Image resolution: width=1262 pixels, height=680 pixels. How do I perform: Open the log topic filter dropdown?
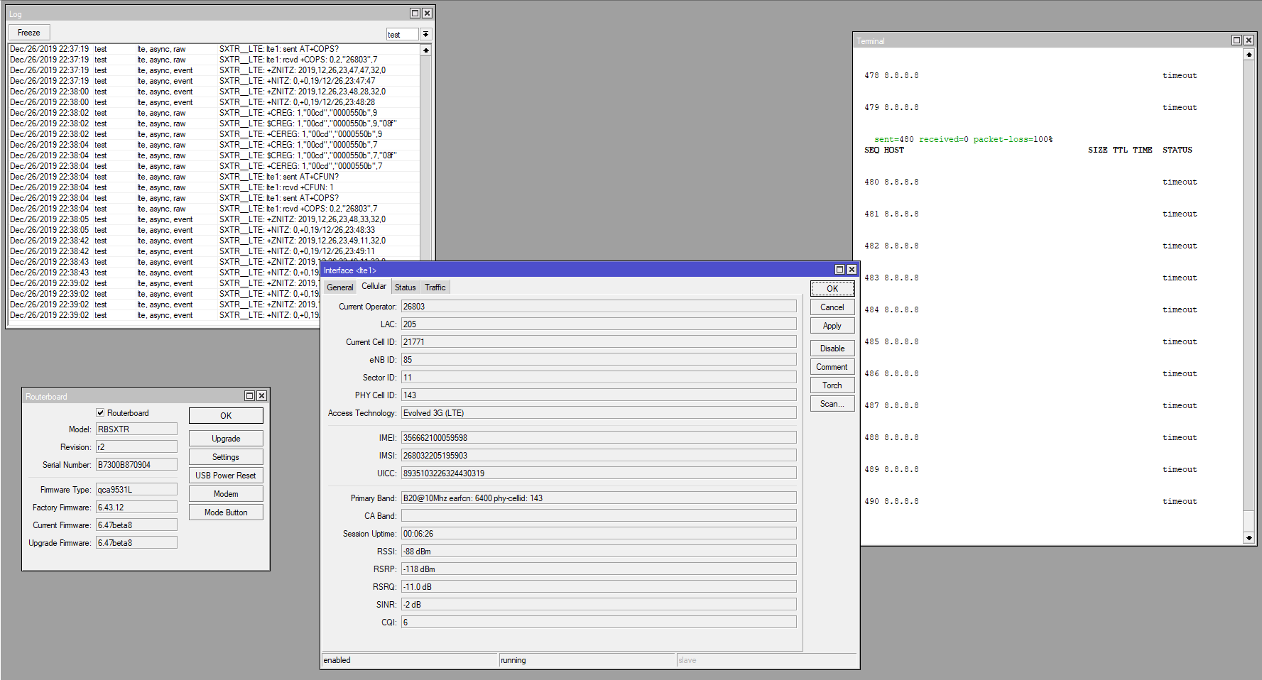click(425, 35)
